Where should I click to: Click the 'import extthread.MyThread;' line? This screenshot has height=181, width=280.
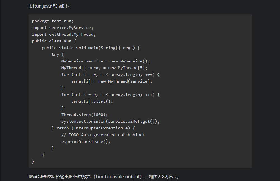(64, 34)
